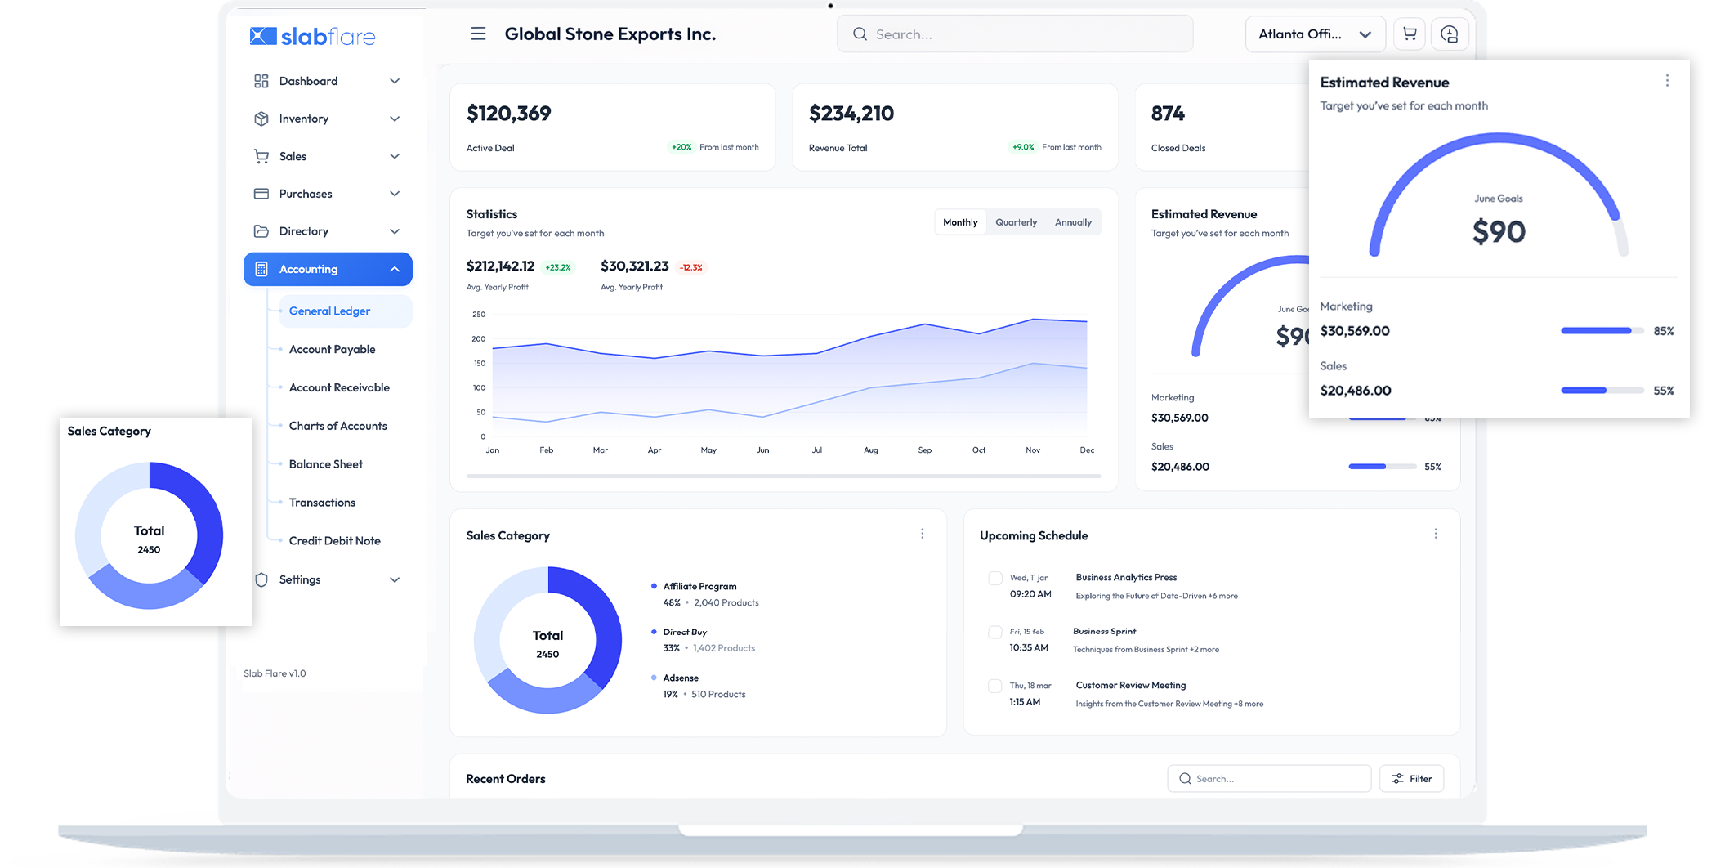Image resolution: width=1716 pixels, height=868 pixels.
Task: Select the Directory folder icon
Action: click(261, 231)
